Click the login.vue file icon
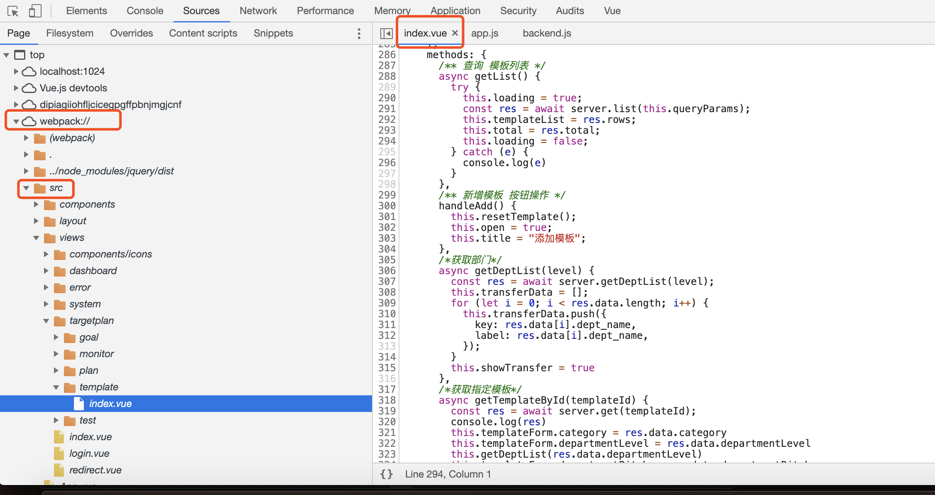The height and width of the screenshot is (495, 935). pyautogui.click(x=59, y=453)
